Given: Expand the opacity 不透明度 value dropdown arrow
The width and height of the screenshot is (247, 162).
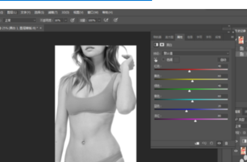Looking at the screenshot, I should [65, 21].
